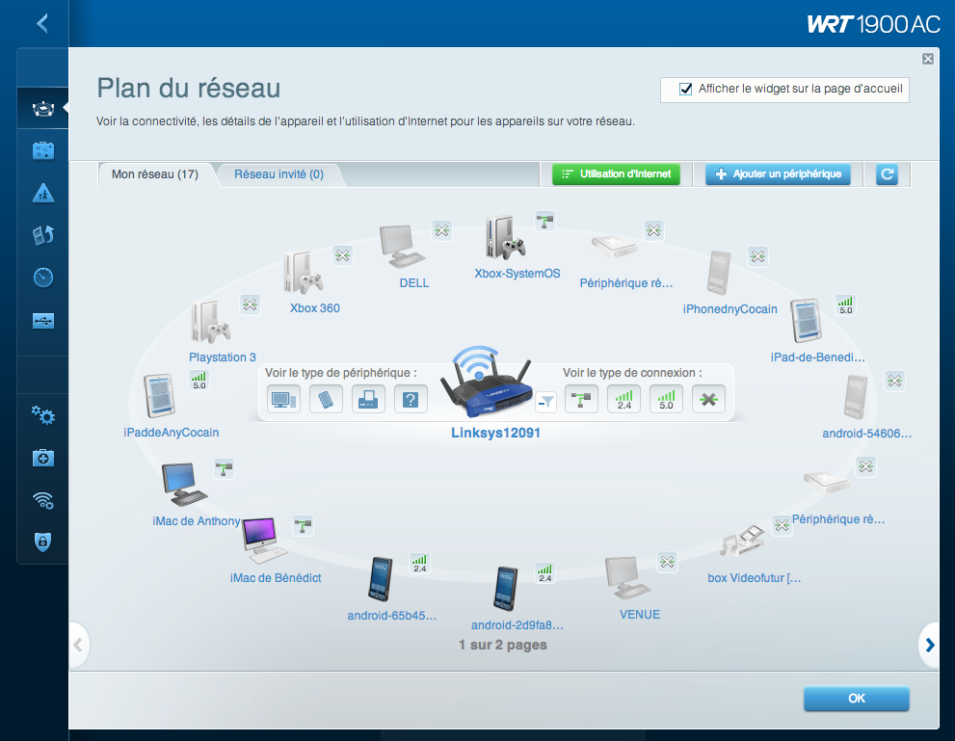Select the android-54606 phone icon
The image size is (955, 741).
tap(855, 397)
